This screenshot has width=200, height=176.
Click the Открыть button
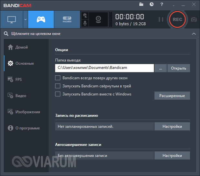[x=179, y=68]
